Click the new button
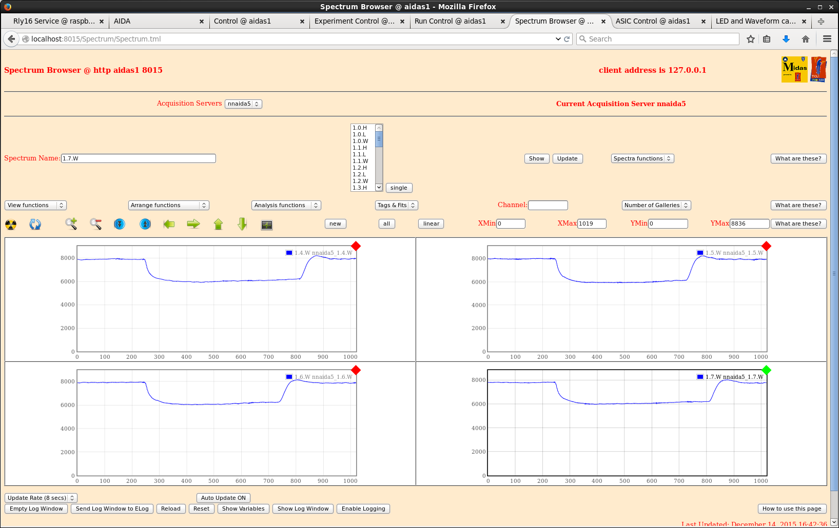839x528 pixels. [336, 224]
